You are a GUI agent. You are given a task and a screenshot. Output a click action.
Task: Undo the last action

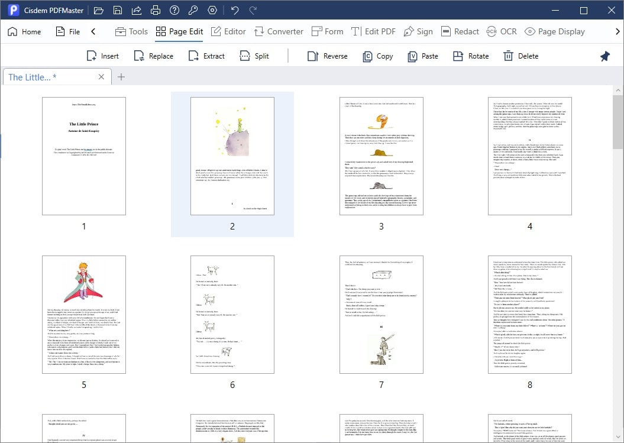point(235,10)
